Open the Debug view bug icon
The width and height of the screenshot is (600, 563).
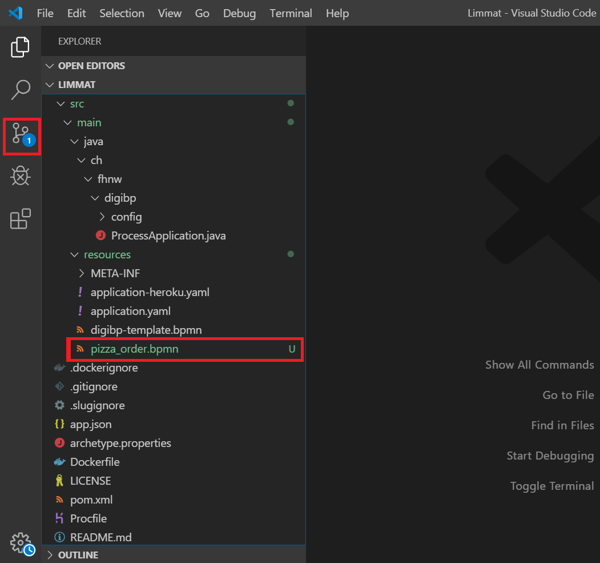[x=21, y=176]
